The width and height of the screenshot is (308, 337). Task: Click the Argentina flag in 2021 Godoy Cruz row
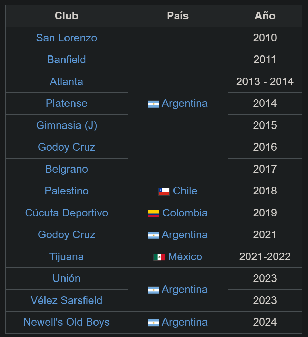tap(153, 235)
